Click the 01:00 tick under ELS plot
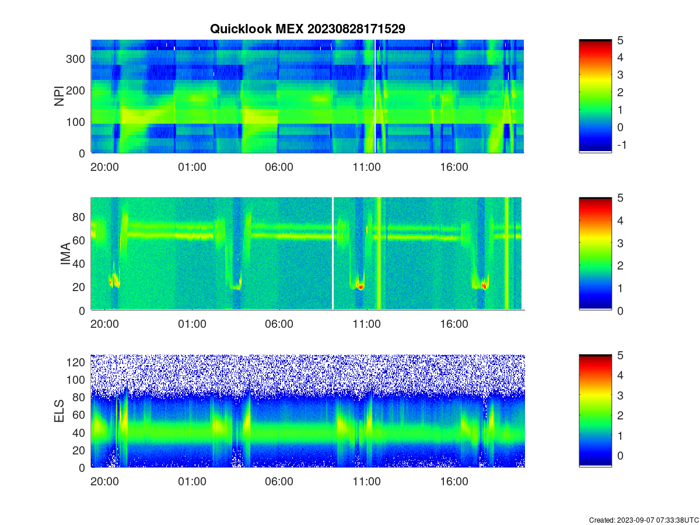The width and height of the screenshot is (700, 525). click(x=192, y=482)
